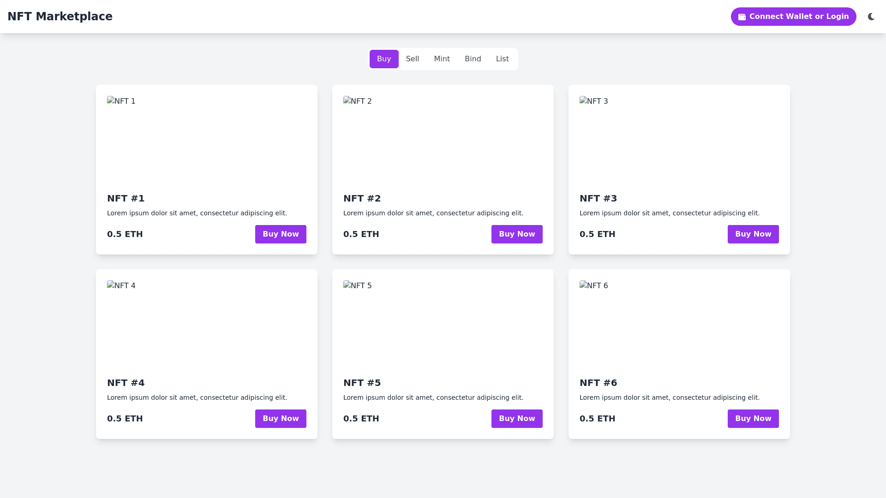Hit Buy Now for NFT #5
Viewport: 886px width, 498px height.
[516, 419]
